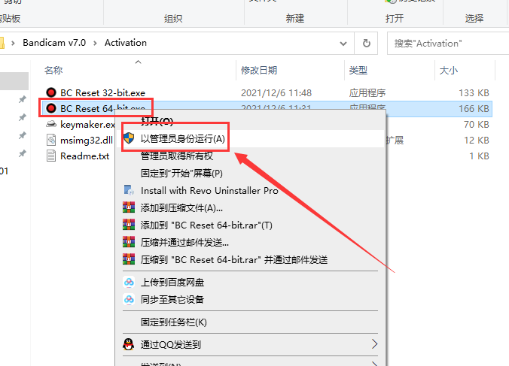
Task: Refresh the Activation folder view
Action: click(366, 43)
